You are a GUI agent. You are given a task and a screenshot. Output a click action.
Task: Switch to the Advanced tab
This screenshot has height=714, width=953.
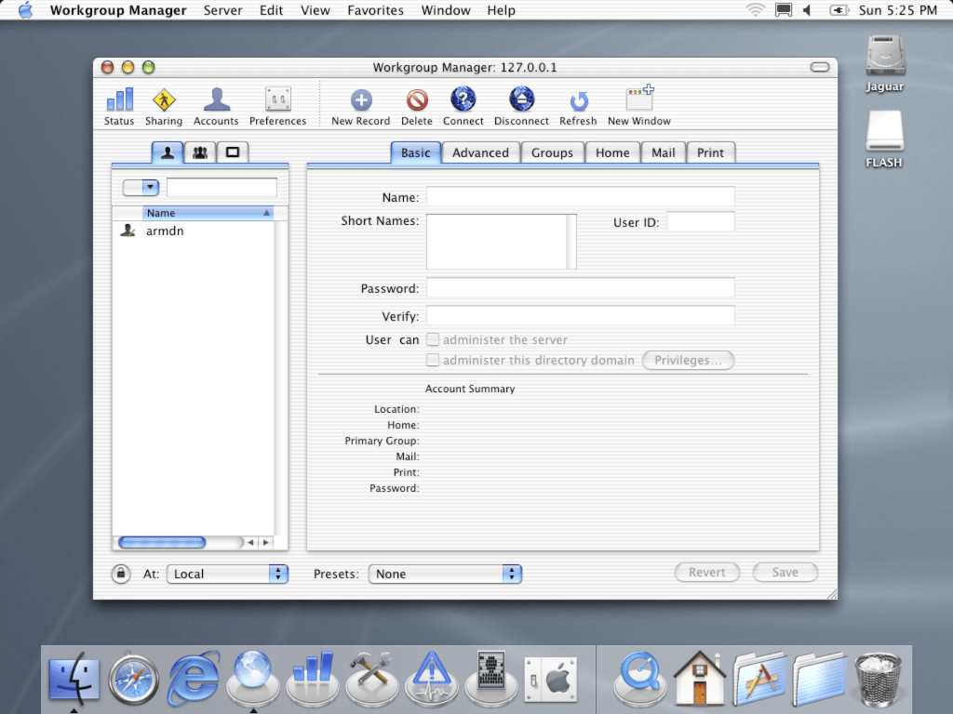[480, 152]
